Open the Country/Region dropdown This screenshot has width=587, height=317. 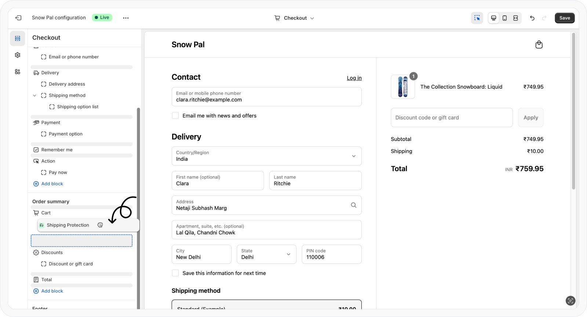click(266, 156)
